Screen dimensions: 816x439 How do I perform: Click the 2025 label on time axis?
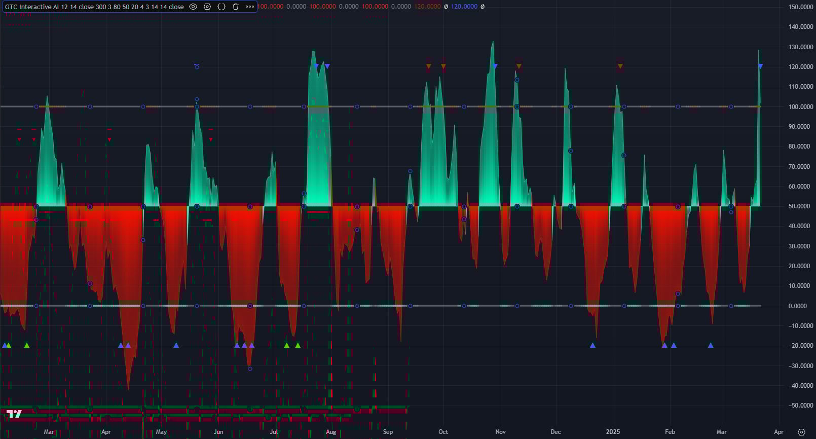tap(613, 432)
